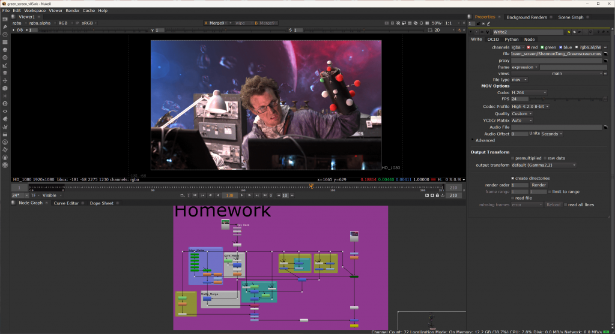Switch to the Background Renders tab
Viewport: 615px width, 334px height.
coord(526,17)
